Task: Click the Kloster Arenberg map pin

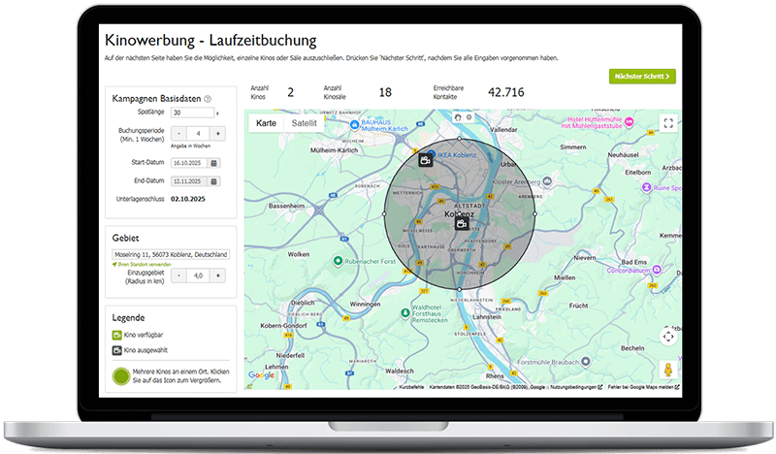Action: [x=547, y=181]
